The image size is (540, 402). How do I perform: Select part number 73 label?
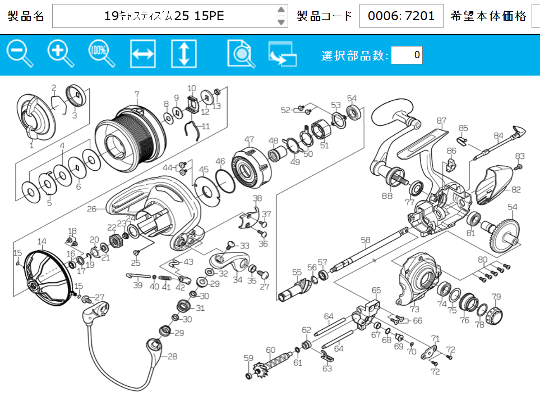click(414, 309)
